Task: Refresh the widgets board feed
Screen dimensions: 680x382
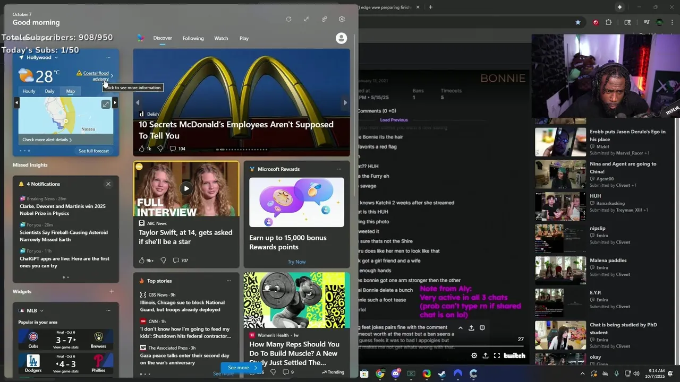Action: [288, 19]
